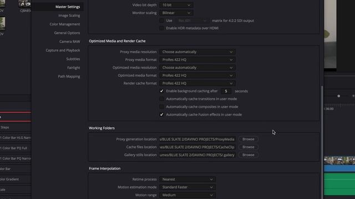Screen dimensions: 355x199
Task: Open Proxy media resolution dropdown
Action: (x=197, y=52)
